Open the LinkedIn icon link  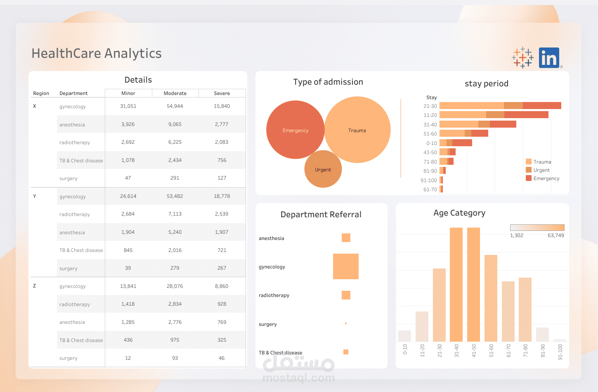point(549,57)
